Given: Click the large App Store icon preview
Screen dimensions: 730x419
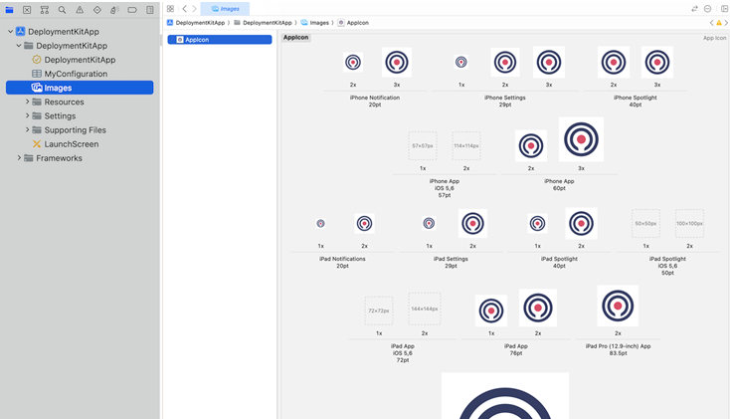Looking at the screenshot, I should point(505,396).
